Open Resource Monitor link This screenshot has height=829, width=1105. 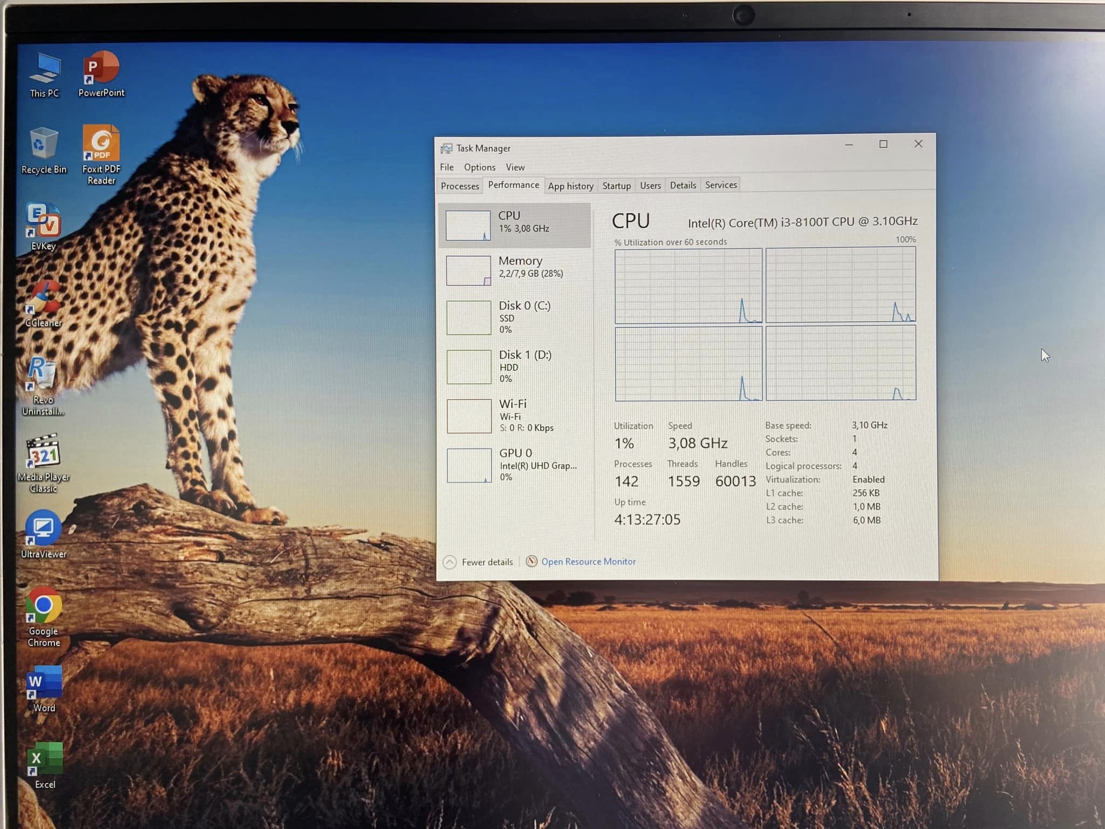[x=589, y=561]
